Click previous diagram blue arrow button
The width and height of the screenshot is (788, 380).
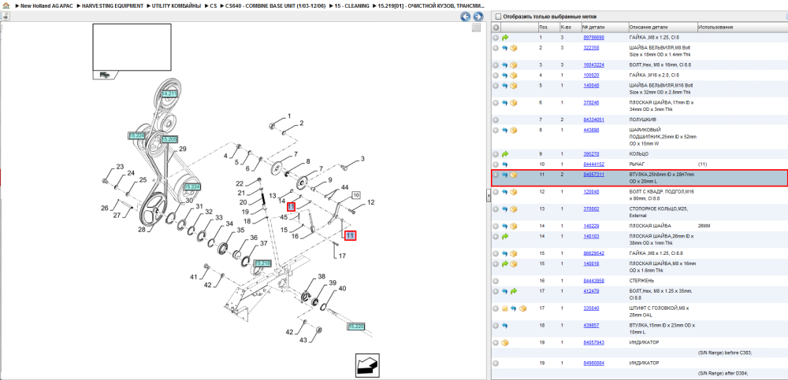point(466,17)
